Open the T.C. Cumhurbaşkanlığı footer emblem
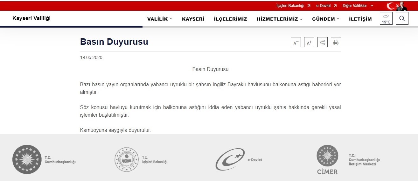 pos(27,159)
